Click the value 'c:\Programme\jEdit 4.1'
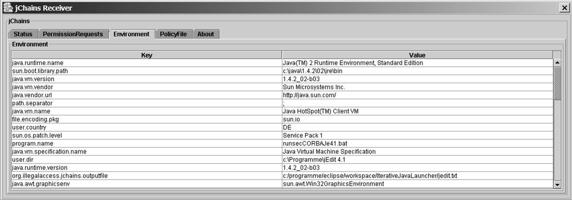Viewport: 572px width, 200px height. (x=417, y=160)
